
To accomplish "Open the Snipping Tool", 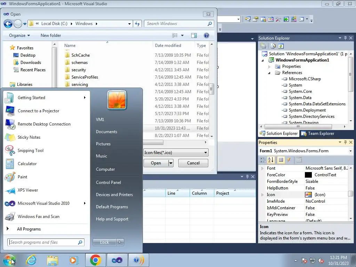I will coord(46,151).
